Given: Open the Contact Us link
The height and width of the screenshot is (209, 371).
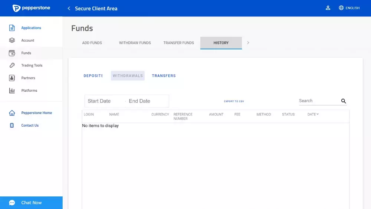Looking at the screenshot, I should [x=30, y=125].
